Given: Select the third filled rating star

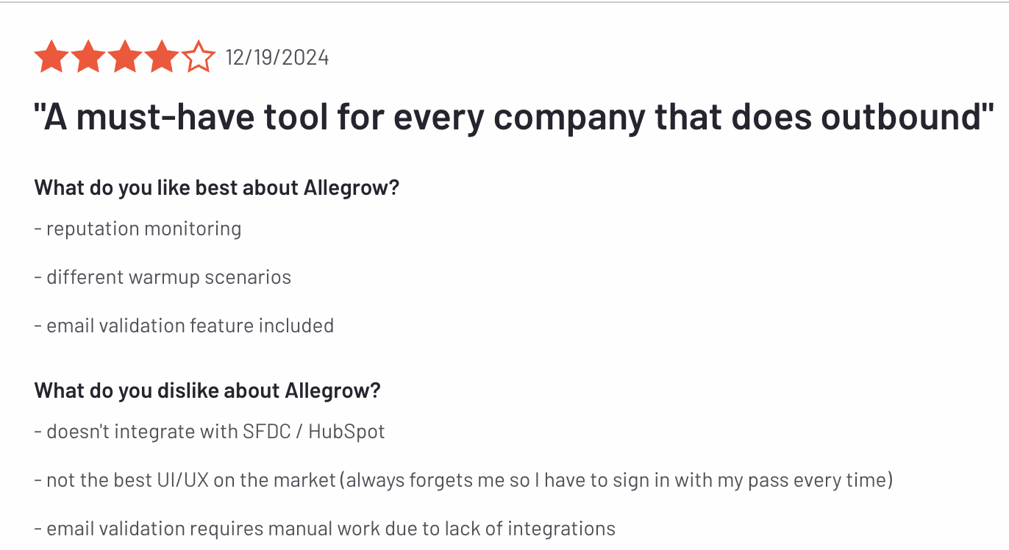Looking at the screenshot, I should [124, 57].
